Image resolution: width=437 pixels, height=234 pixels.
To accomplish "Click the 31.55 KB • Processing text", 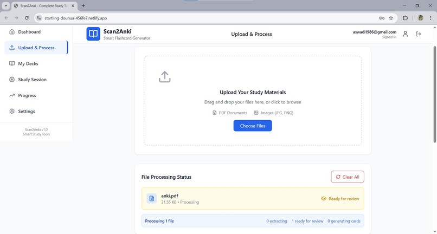I will [180, 202].
